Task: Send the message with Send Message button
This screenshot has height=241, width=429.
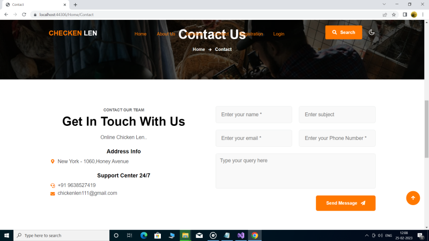Action: 345,203
